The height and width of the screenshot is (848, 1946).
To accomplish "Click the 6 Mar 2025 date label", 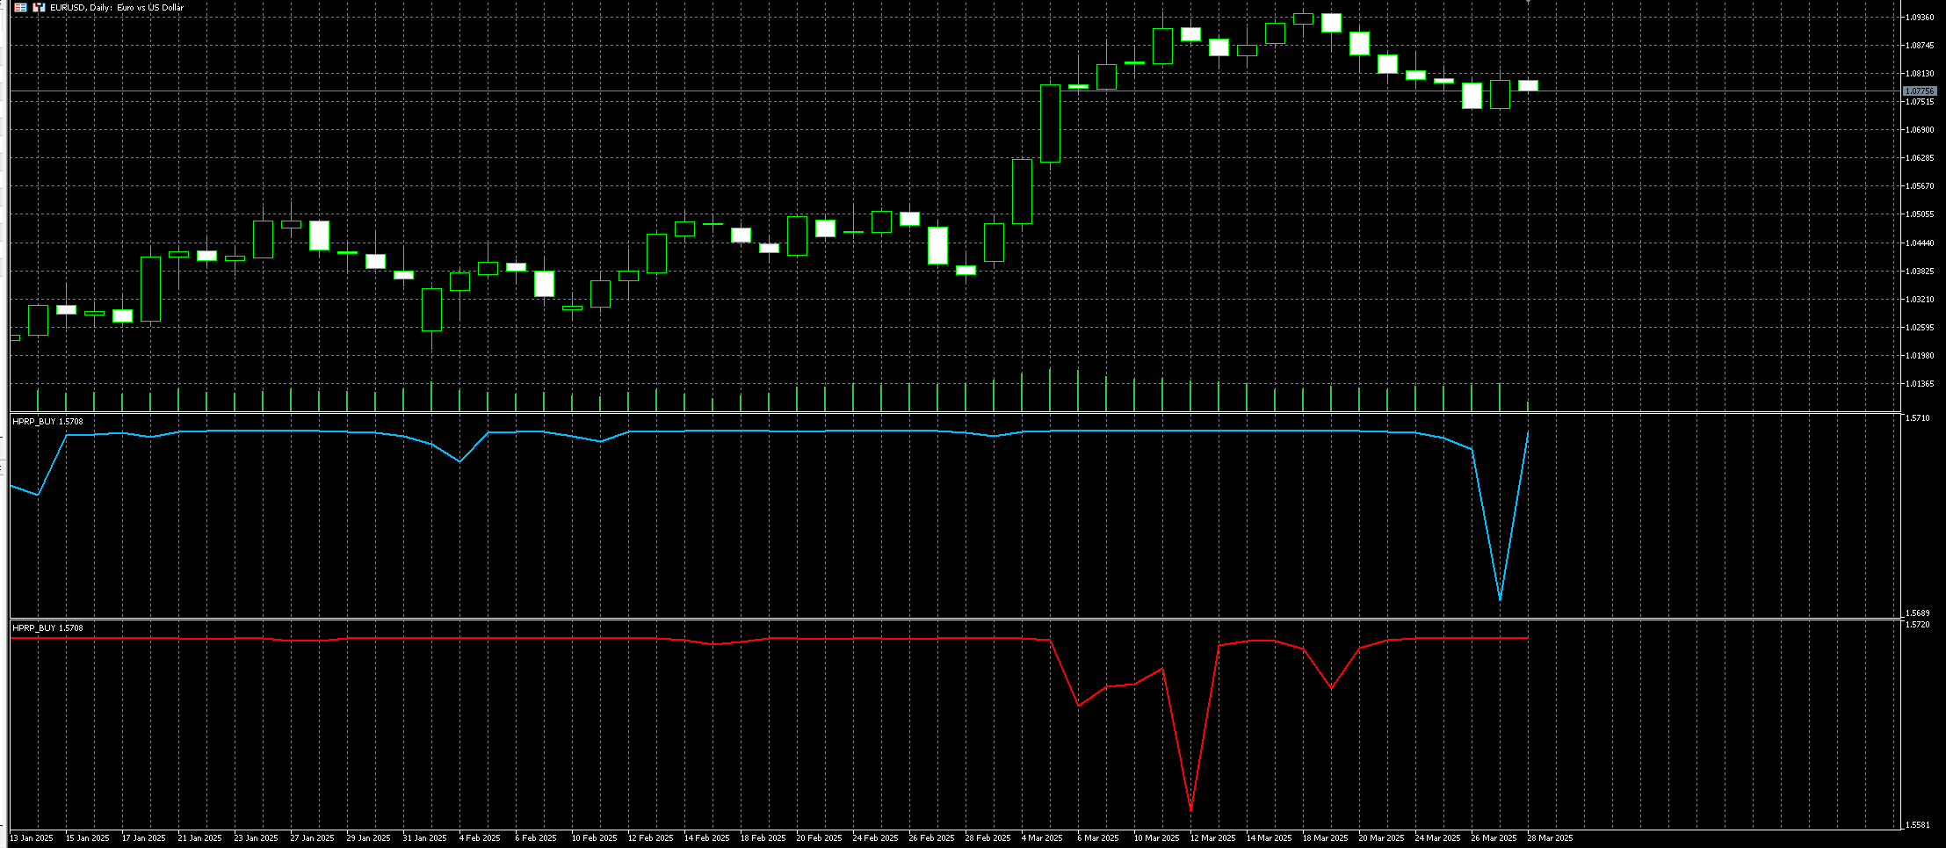I will (1098, 838).
